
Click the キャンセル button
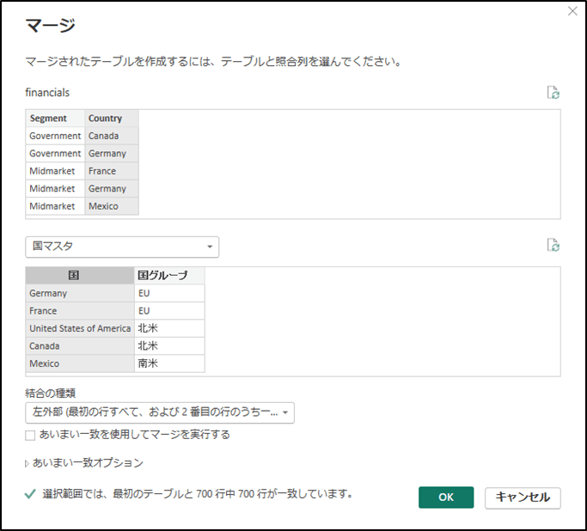pos(523,497)
